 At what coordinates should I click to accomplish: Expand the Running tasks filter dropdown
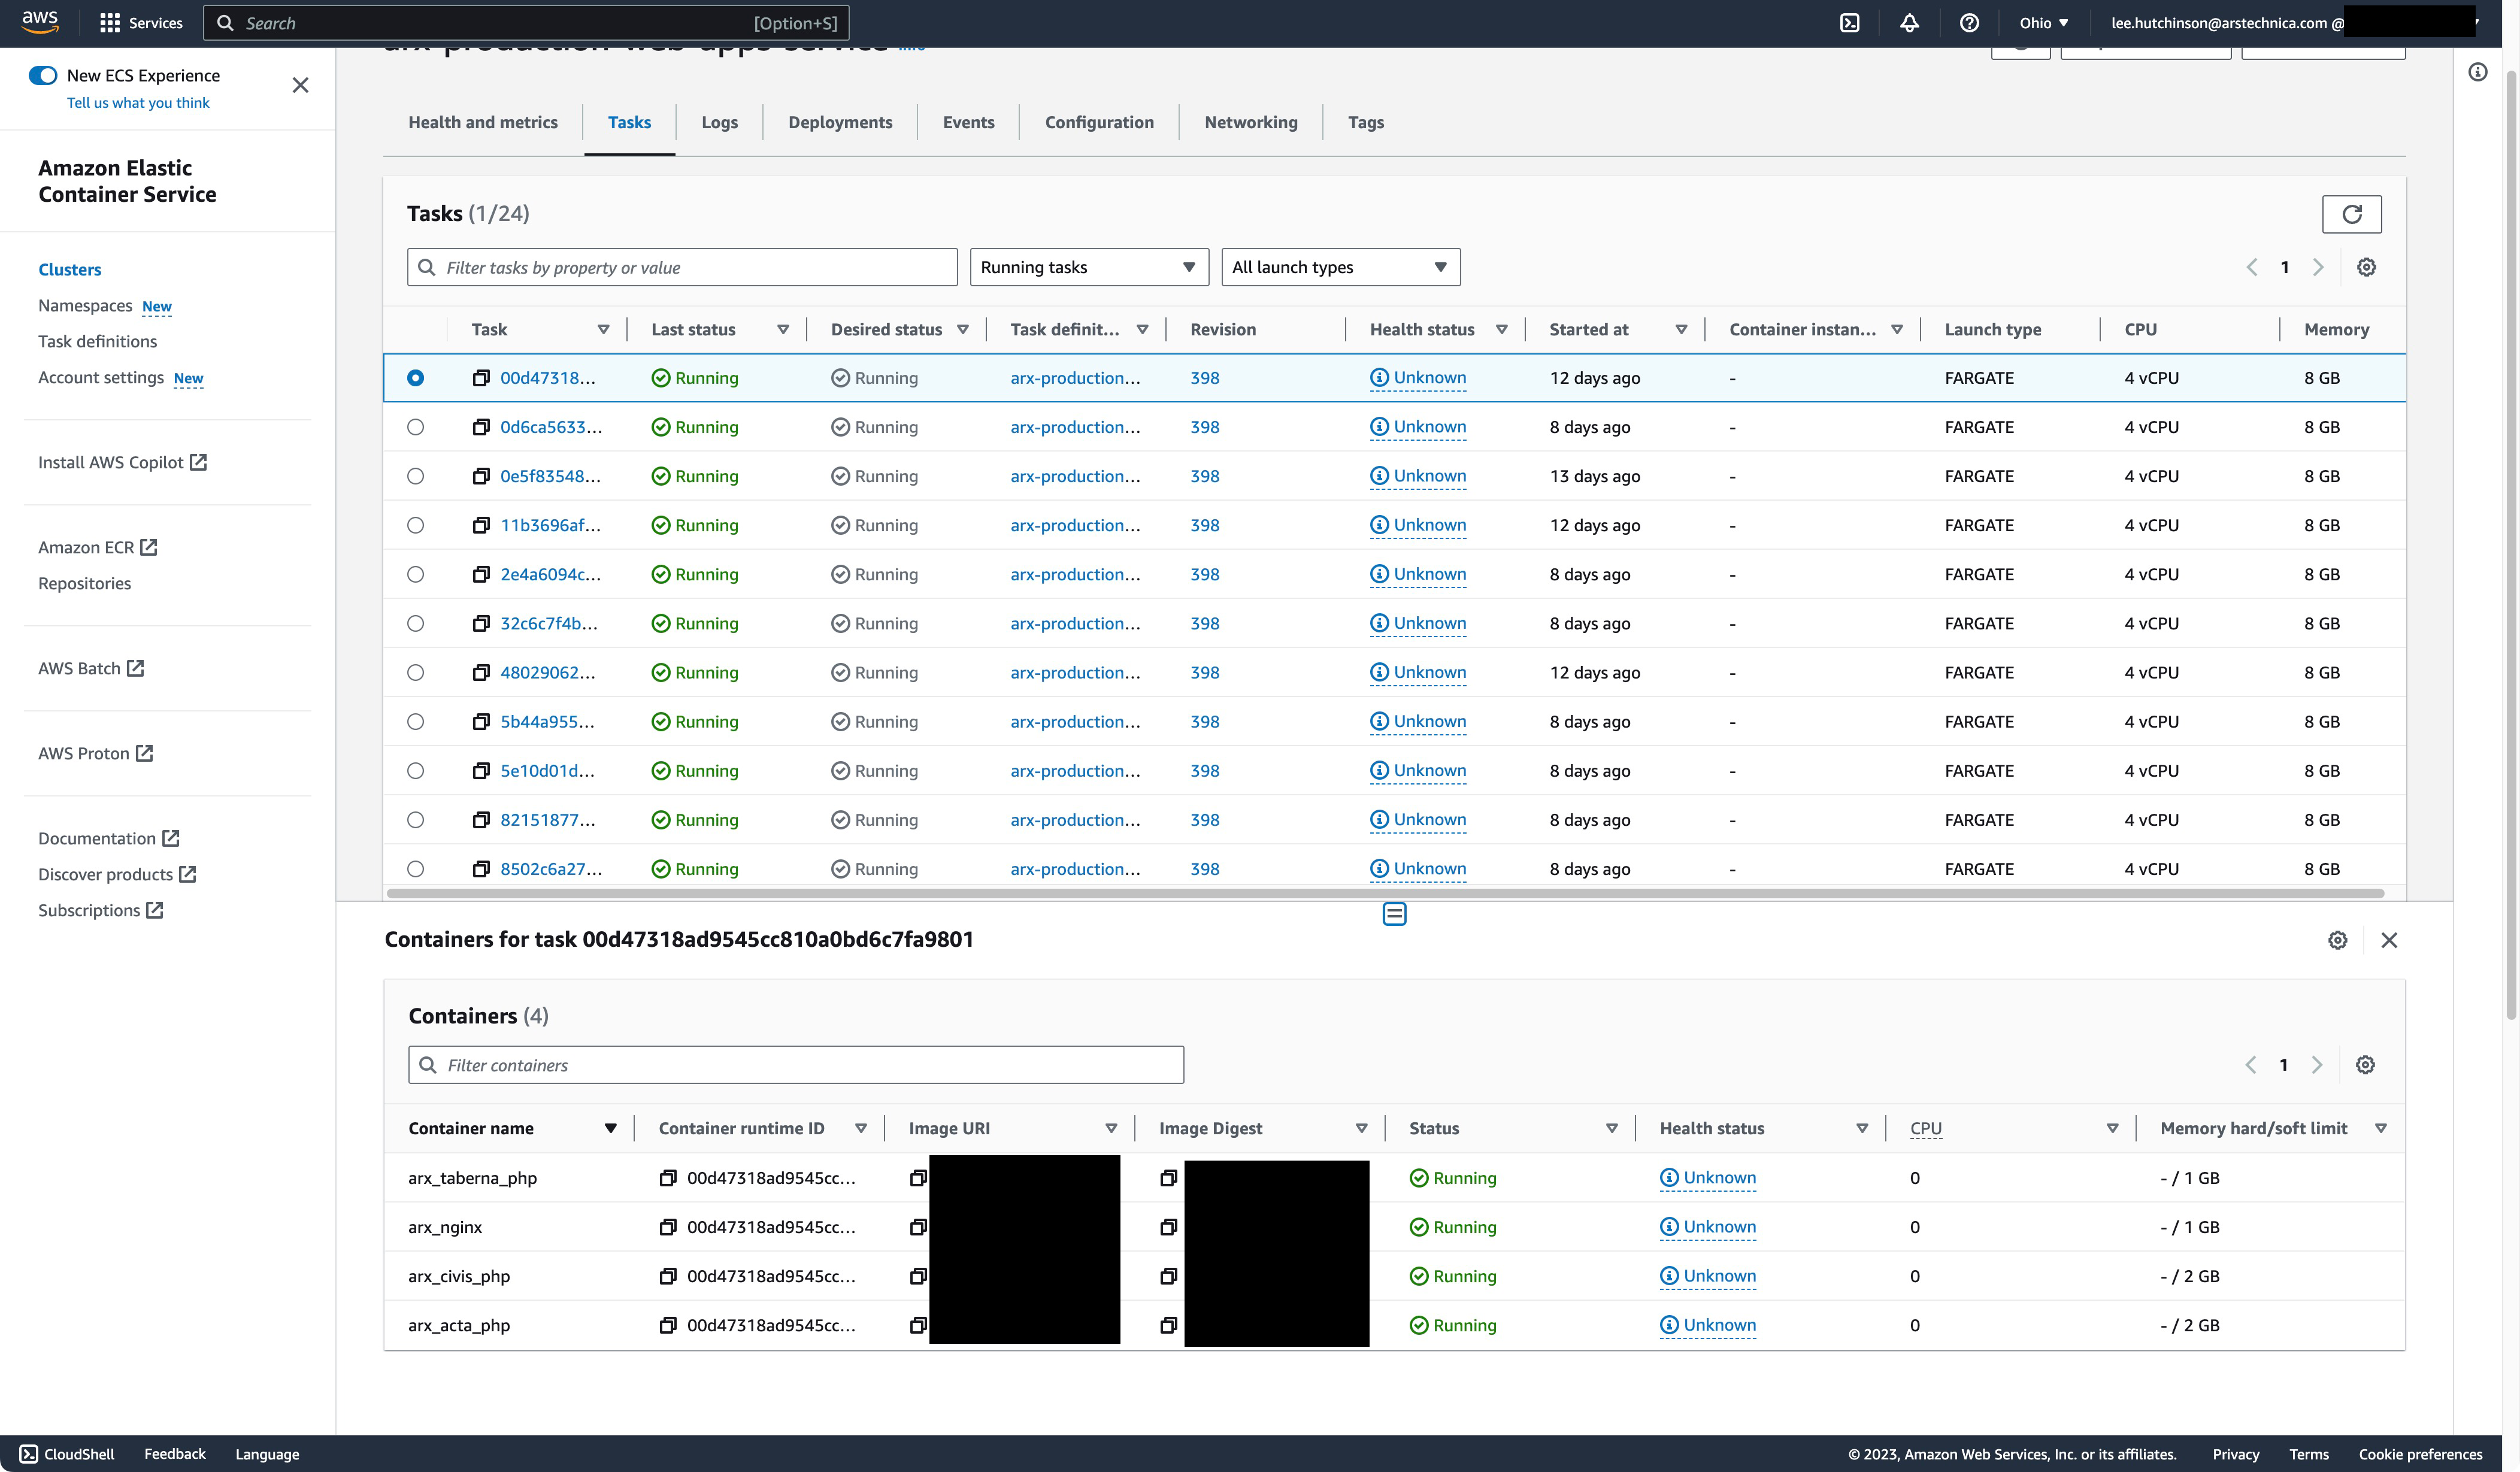[x=1088, y=267]
